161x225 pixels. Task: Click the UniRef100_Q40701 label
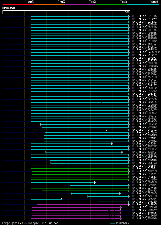[x=144, y=130]
